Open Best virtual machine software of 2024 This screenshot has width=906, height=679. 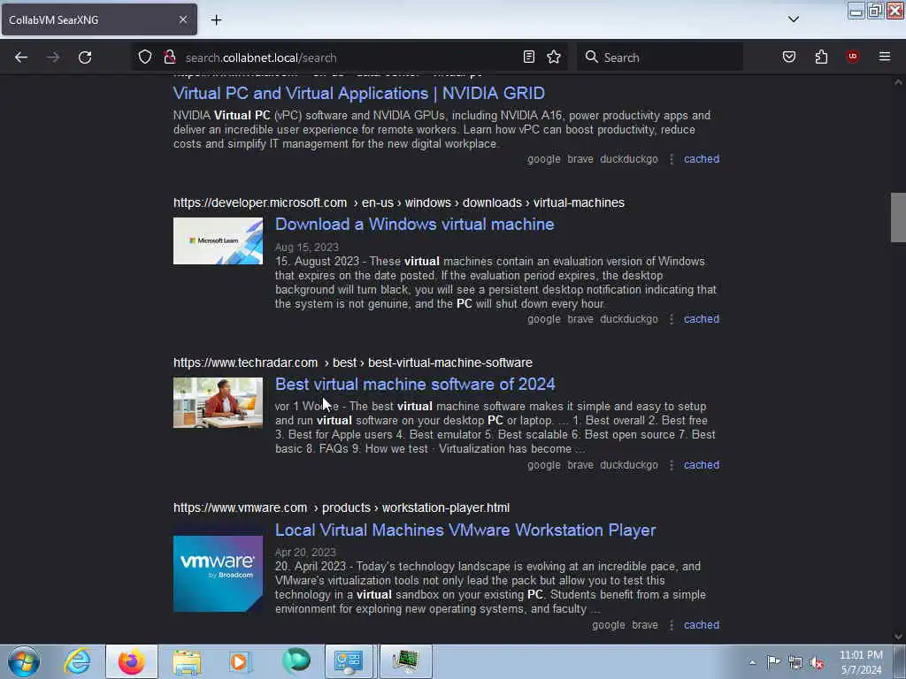coord(415,384)
